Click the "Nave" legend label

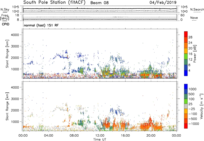pyautogui.click(x=194, y=18)
